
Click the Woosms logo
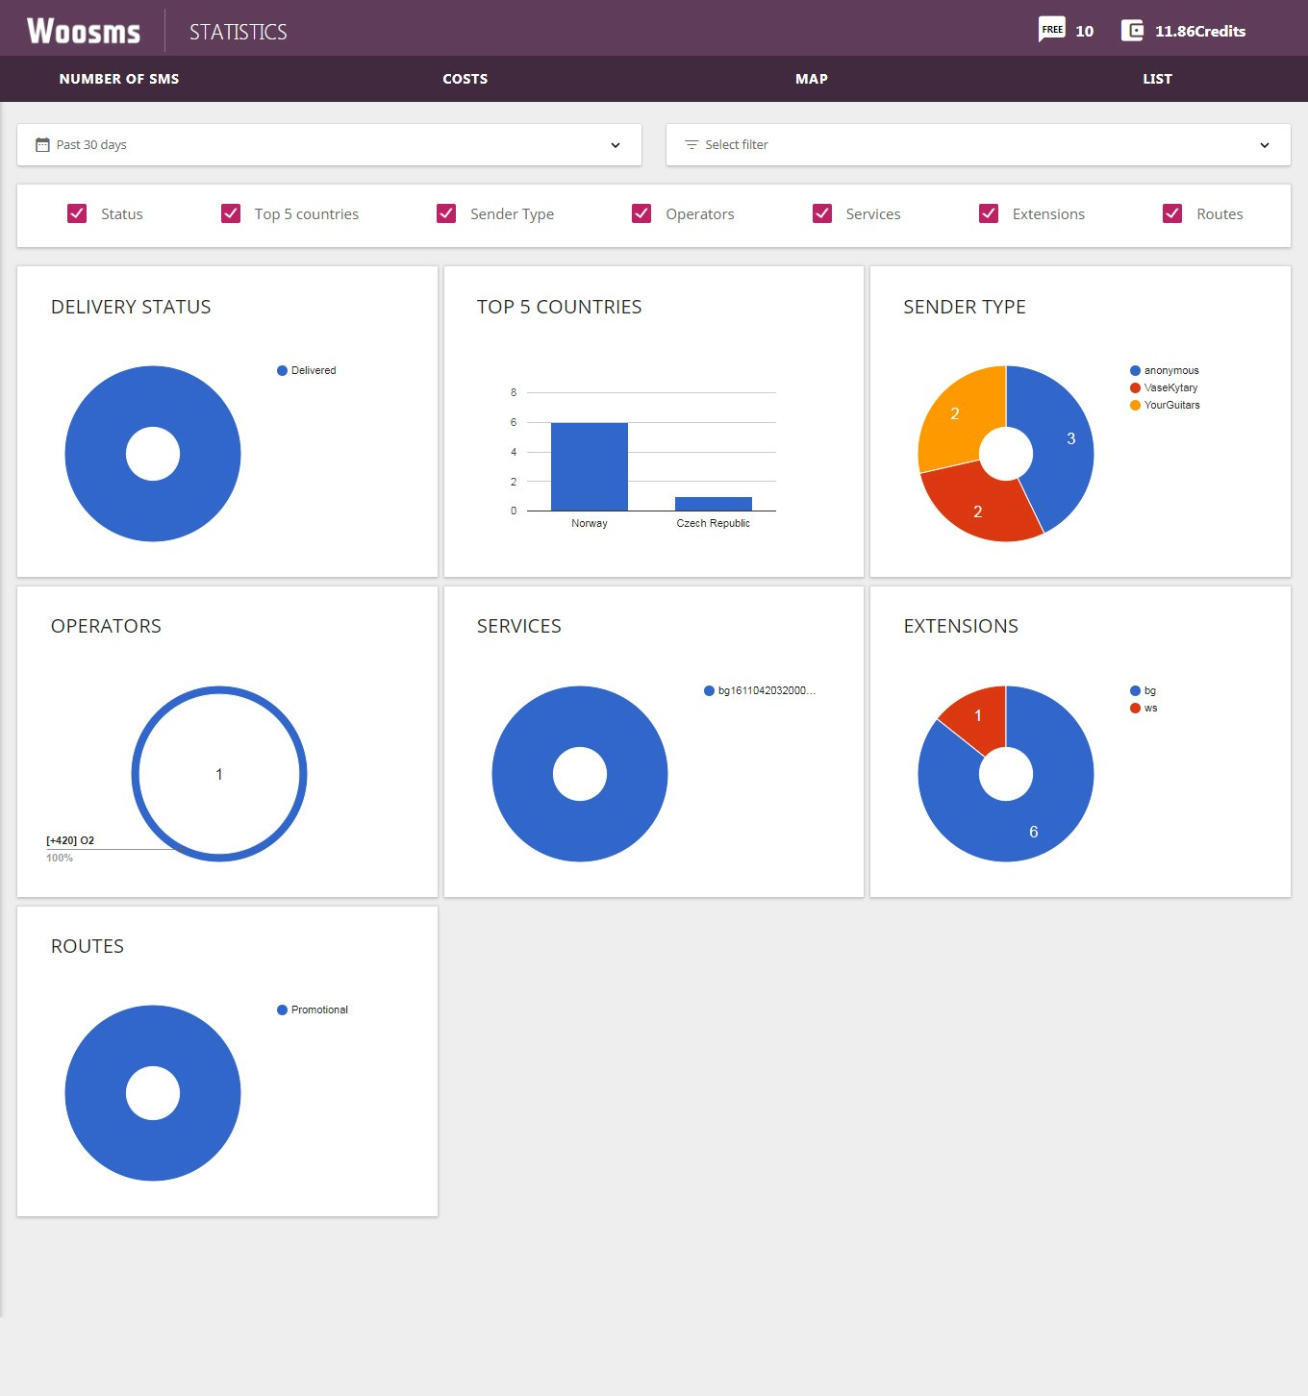point(85,29)
